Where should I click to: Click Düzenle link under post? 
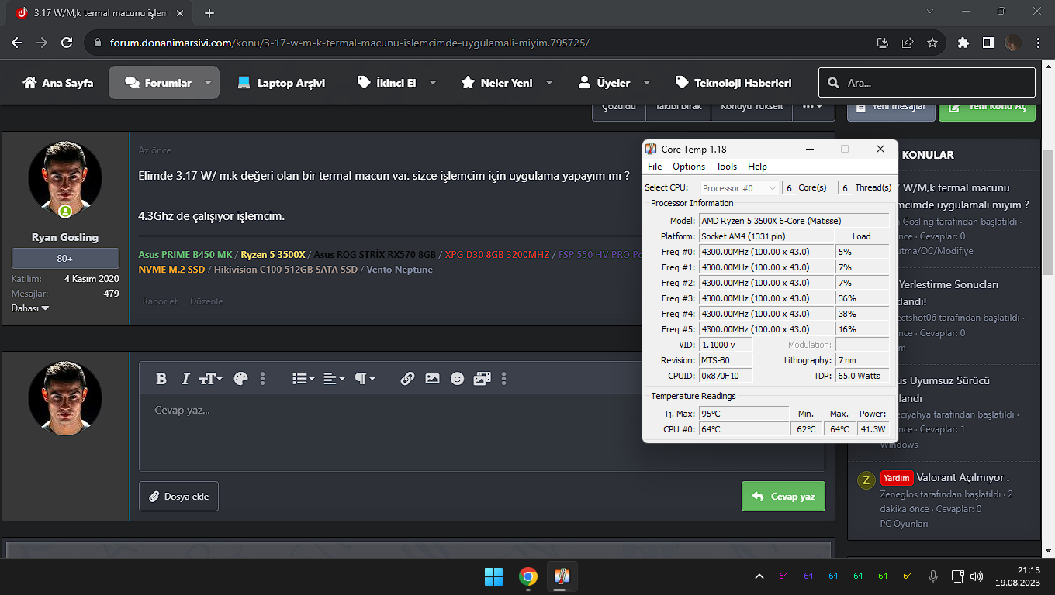[206, 301]
